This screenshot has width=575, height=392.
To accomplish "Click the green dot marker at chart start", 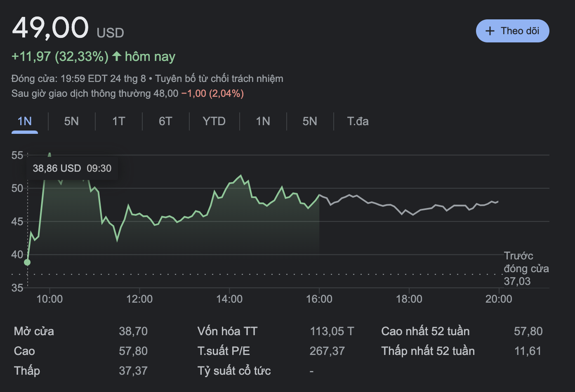I will [x=27, y=262].
